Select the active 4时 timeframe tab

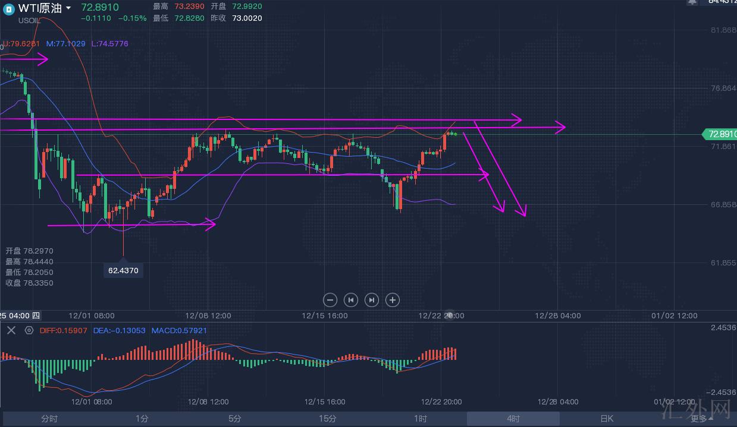513,419
